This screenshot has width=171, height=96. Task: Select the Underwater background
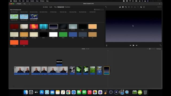click(44, 26)
